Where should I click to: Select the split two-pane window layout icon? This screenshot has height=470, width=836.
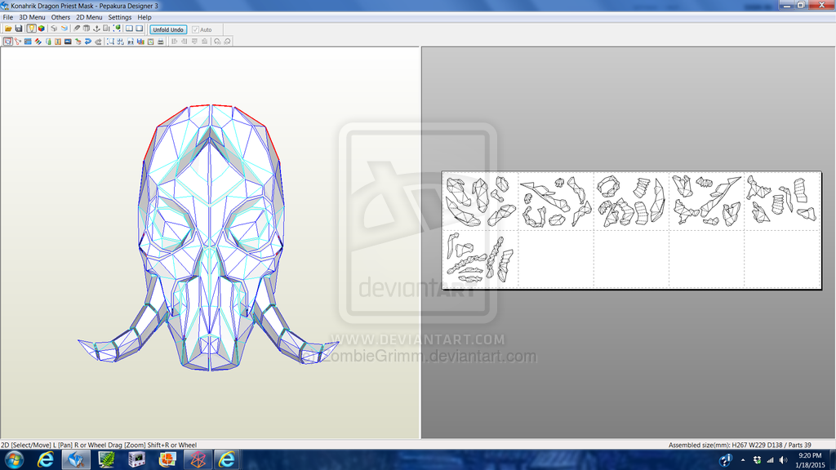click(x=129, y=29)
